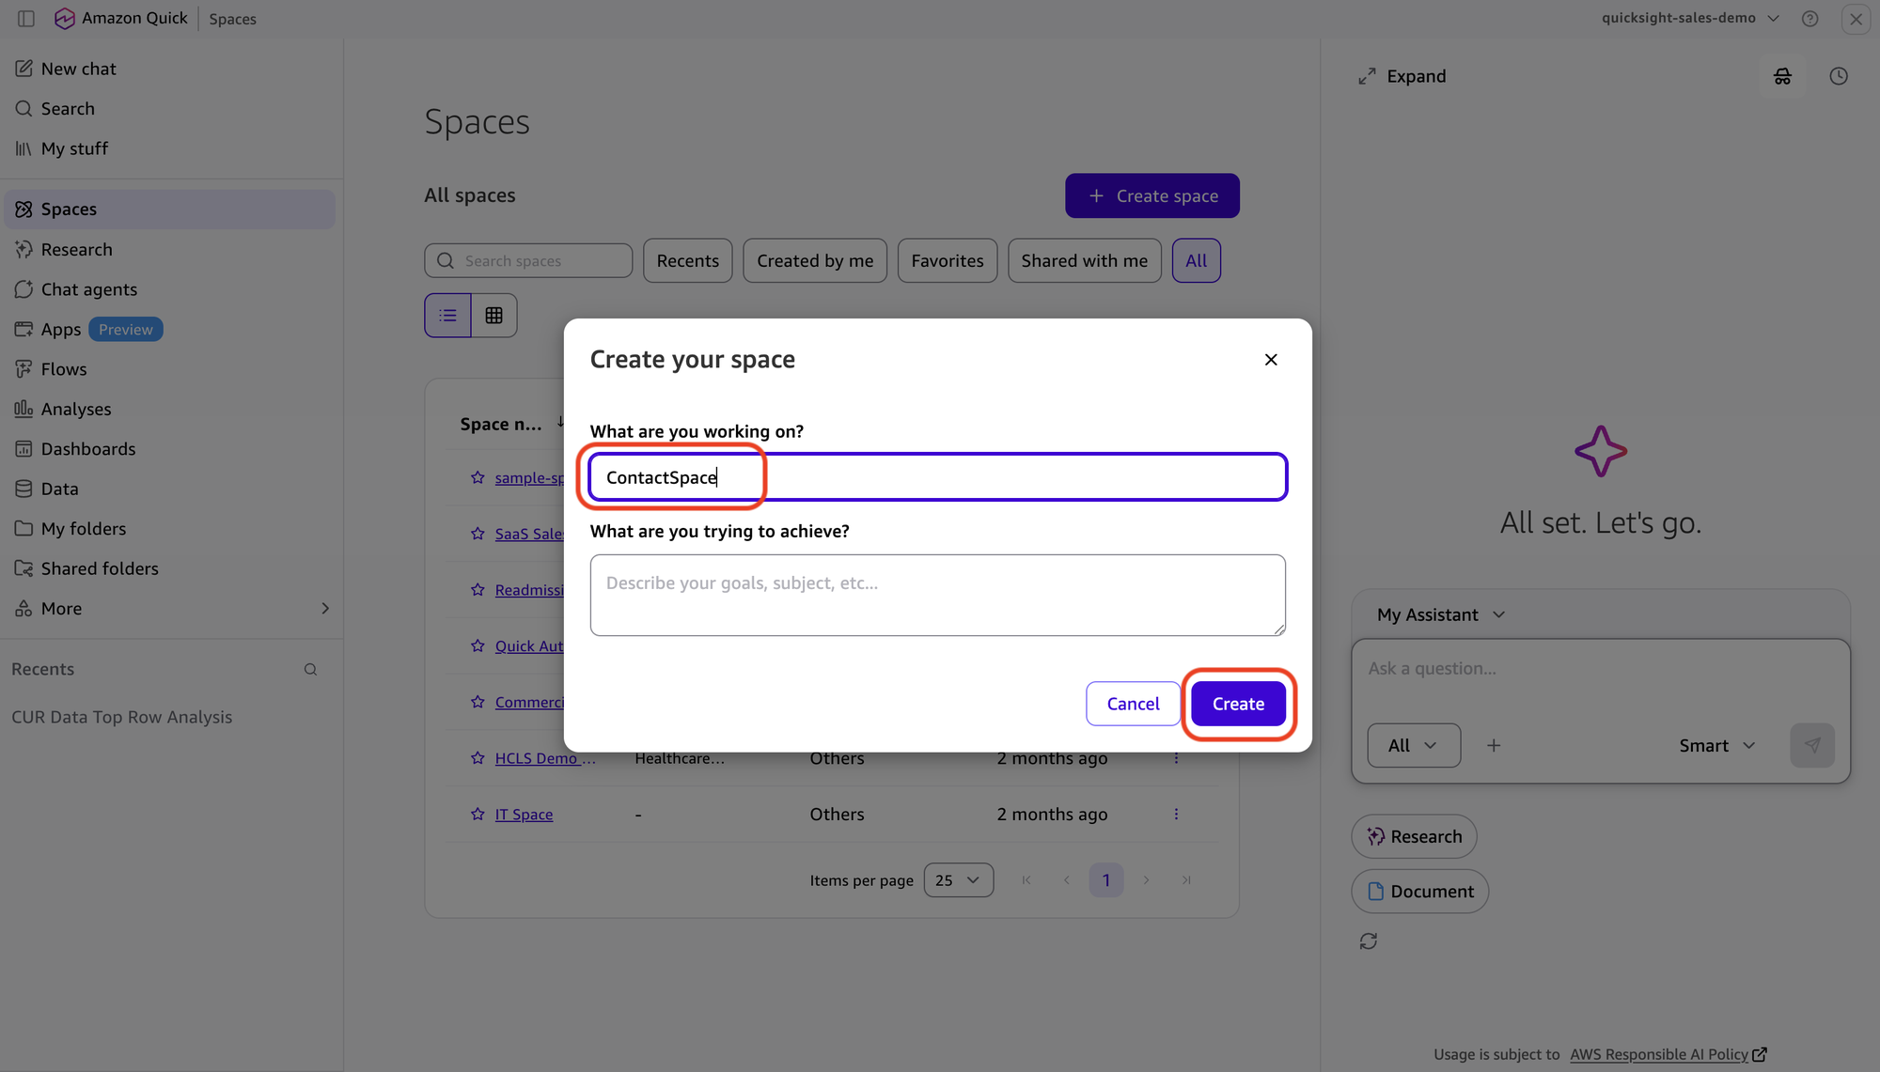Open the HCLS Demo link
The height and width of the screenshot is (1072, 1880).
[545, 758]
